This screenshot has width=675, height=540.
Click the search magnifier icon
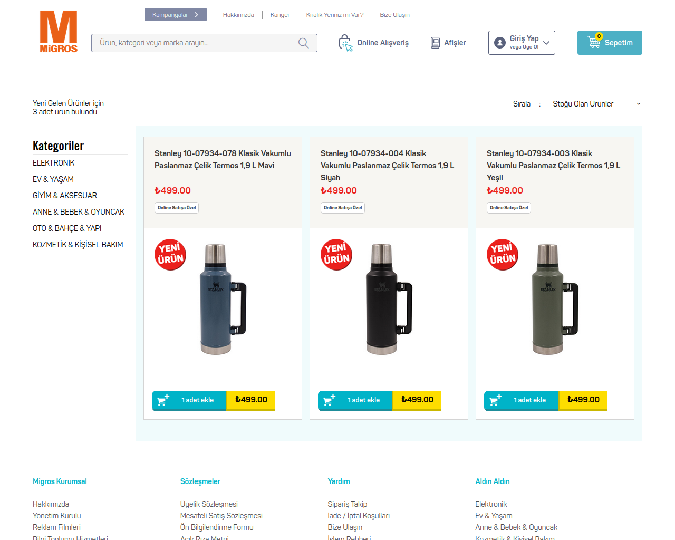coord(304,43)
